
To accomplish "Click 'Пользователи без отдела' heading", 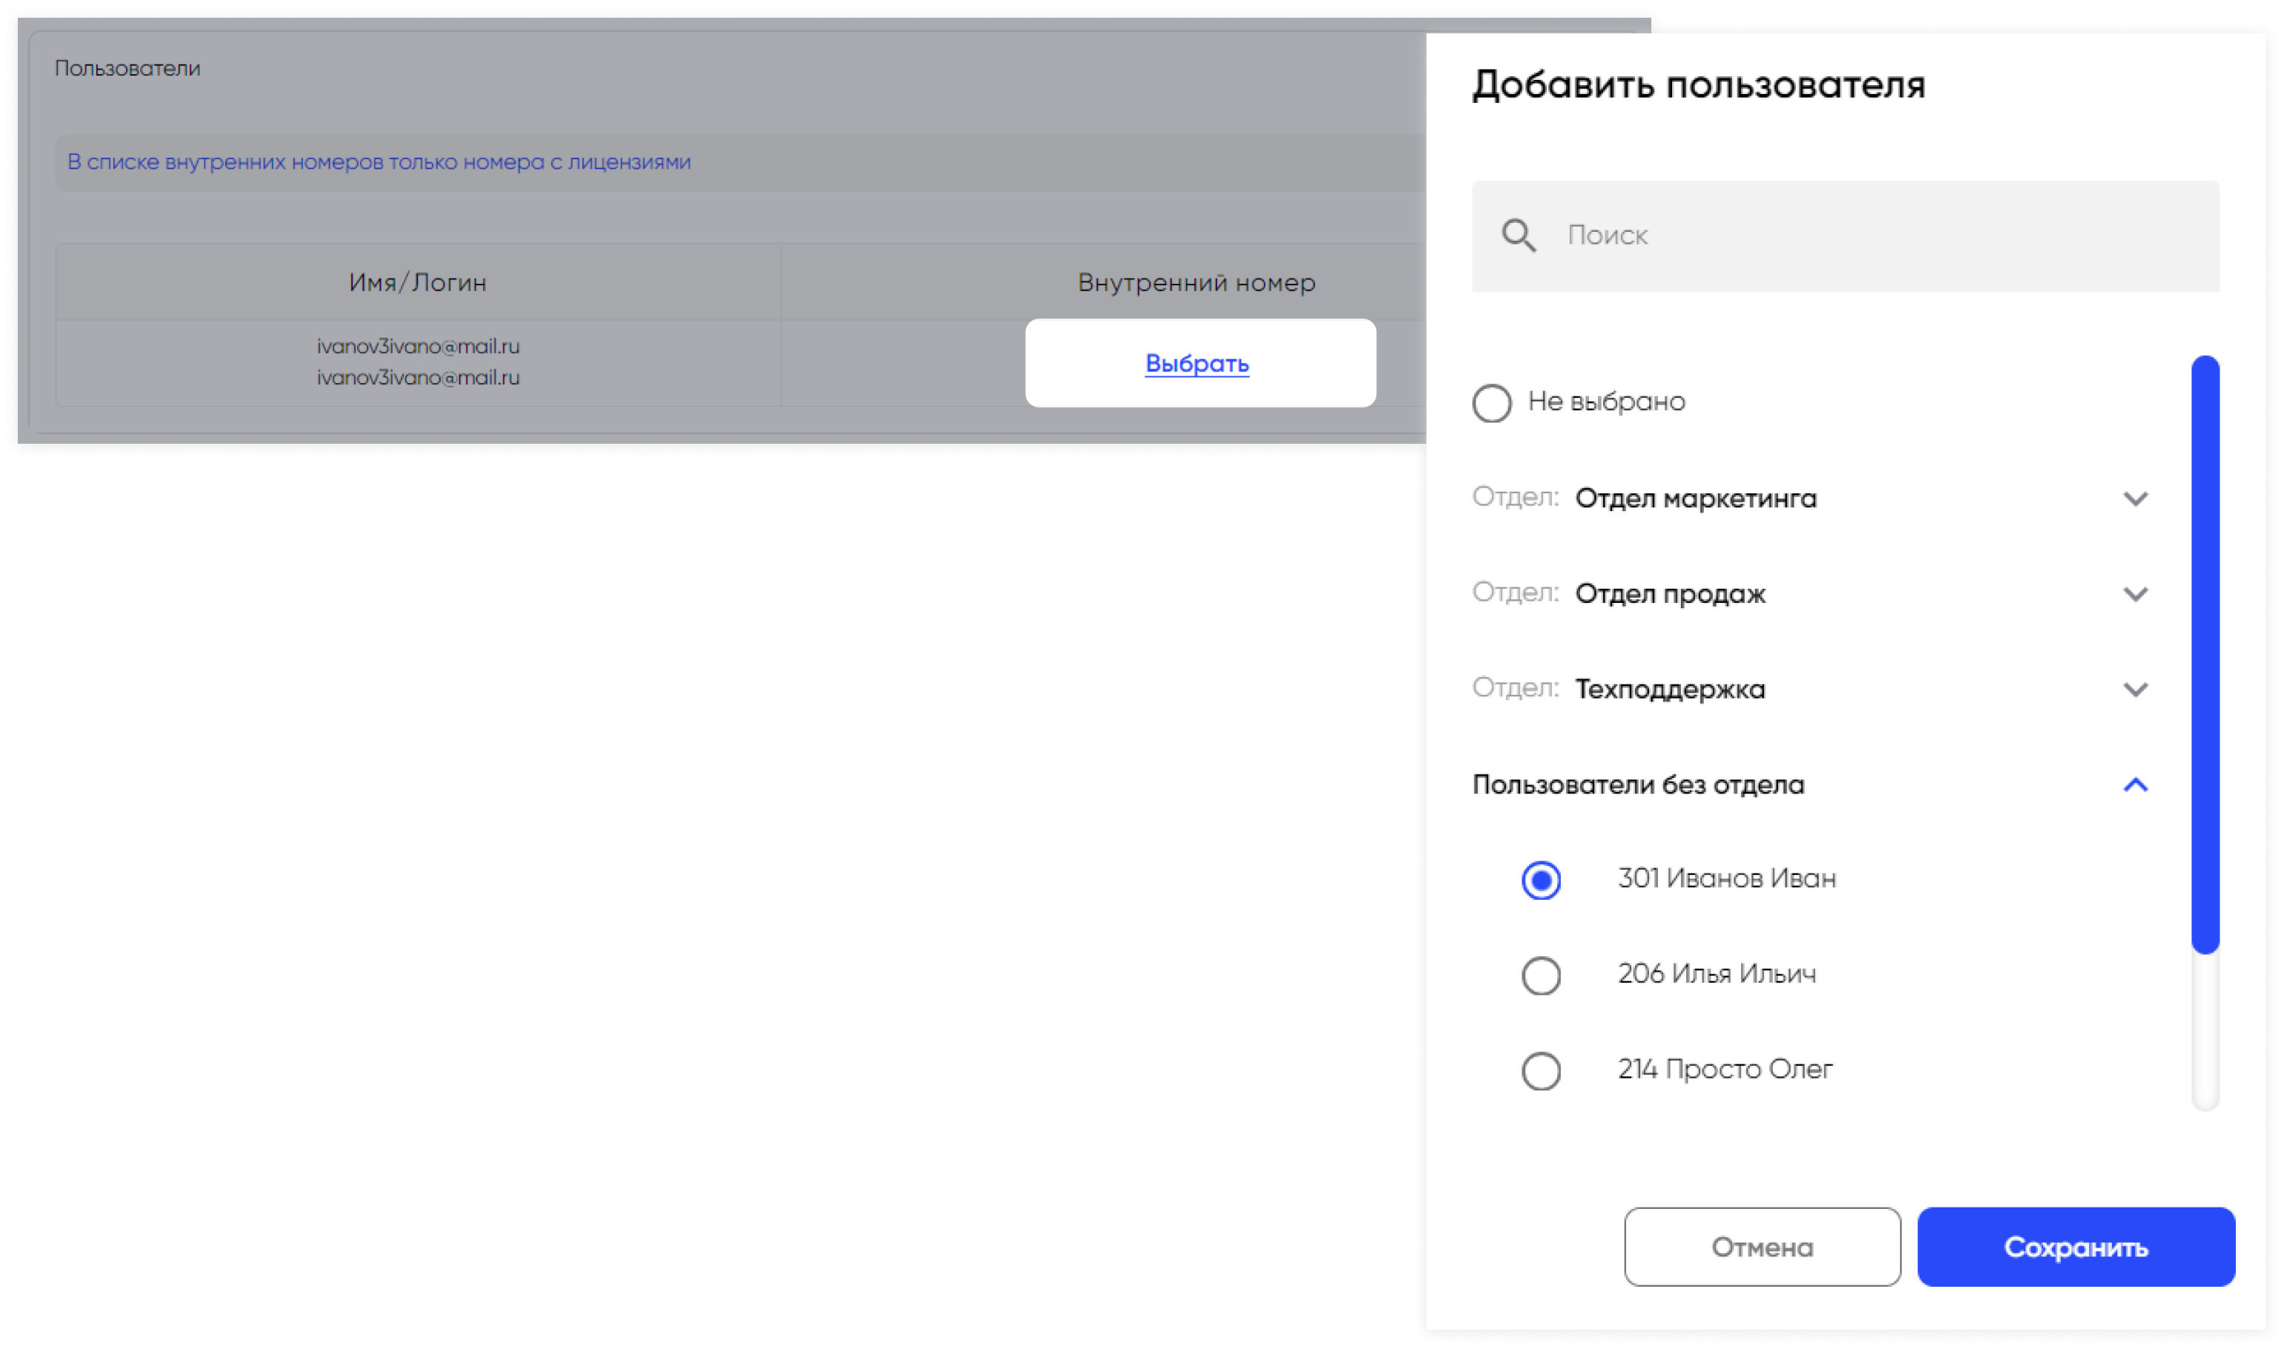I will (1638, 784).
